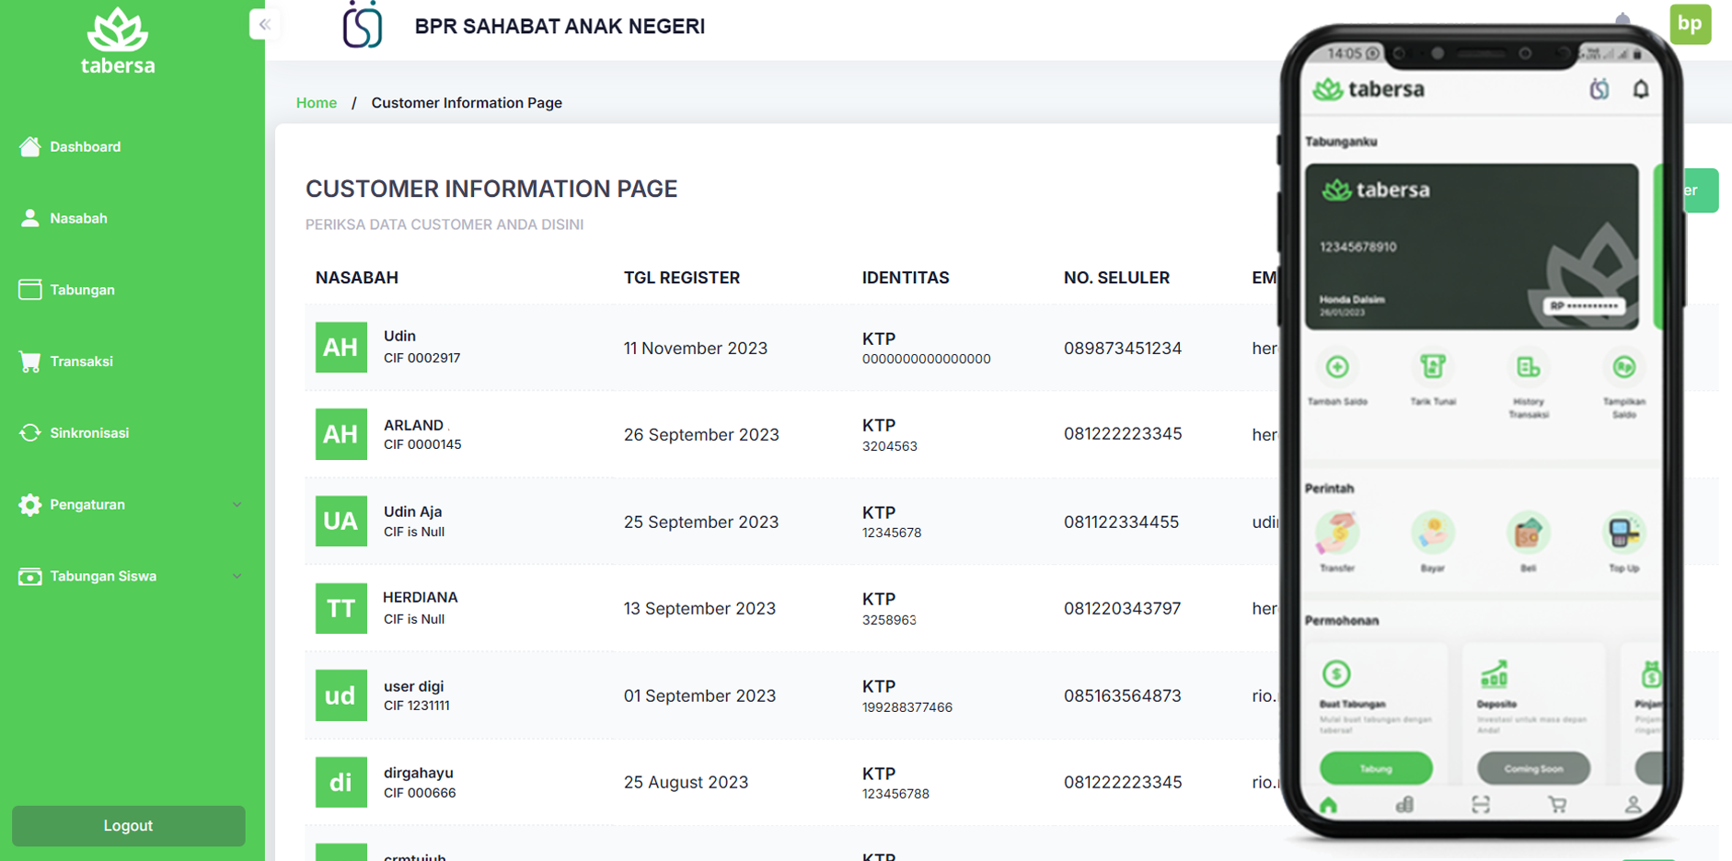Expand the Pengaturan menu chevron
The width and height of the screenshot is (1732, 861).
[x=237, y=505]
